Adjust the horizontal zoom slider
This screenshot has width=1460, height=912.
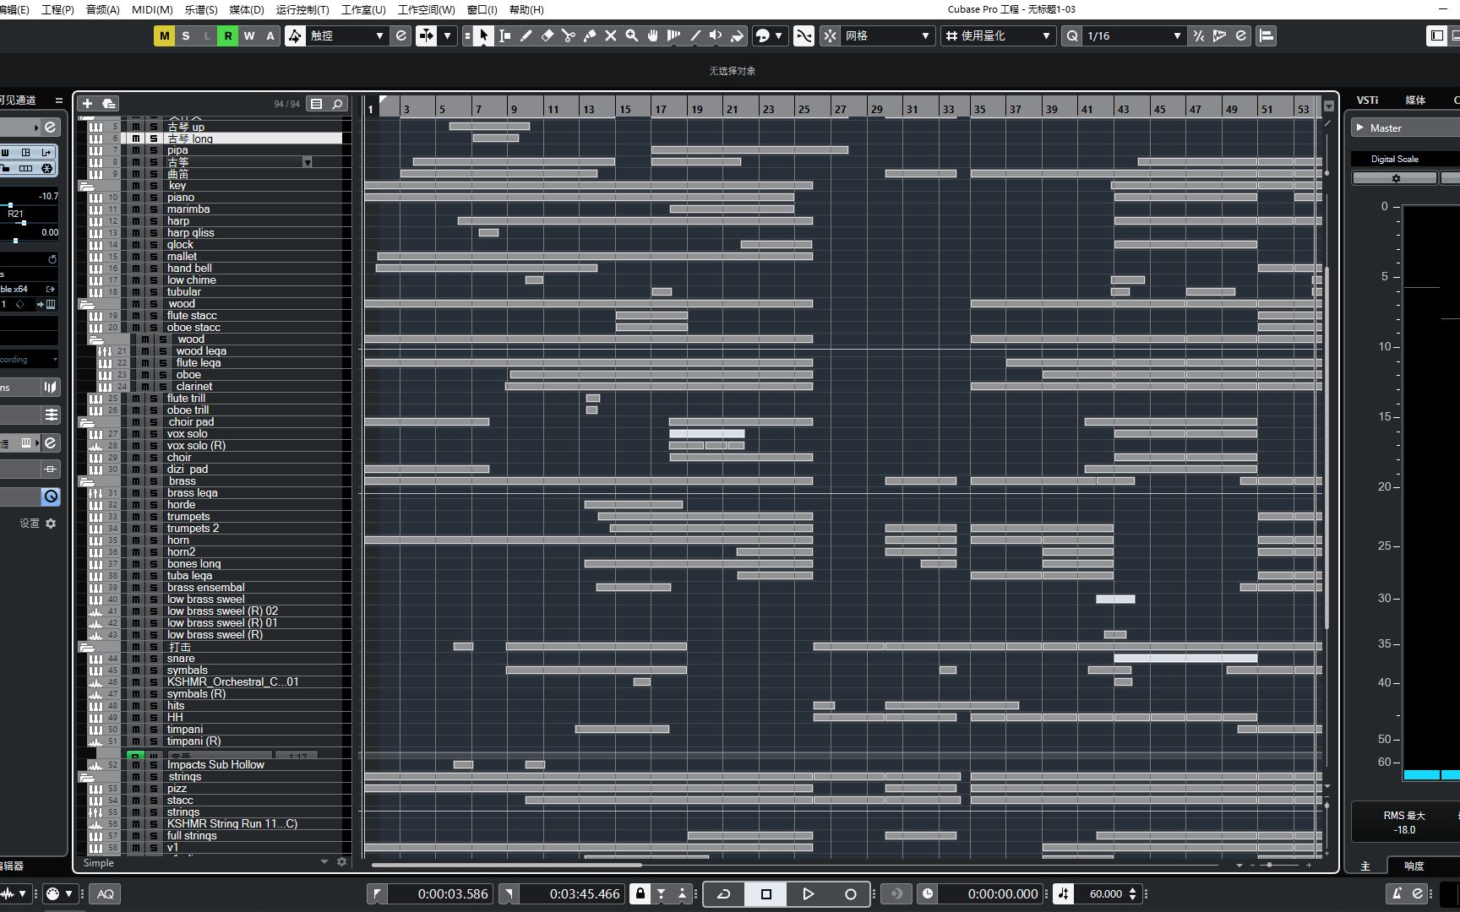(x=1269, y=865)
